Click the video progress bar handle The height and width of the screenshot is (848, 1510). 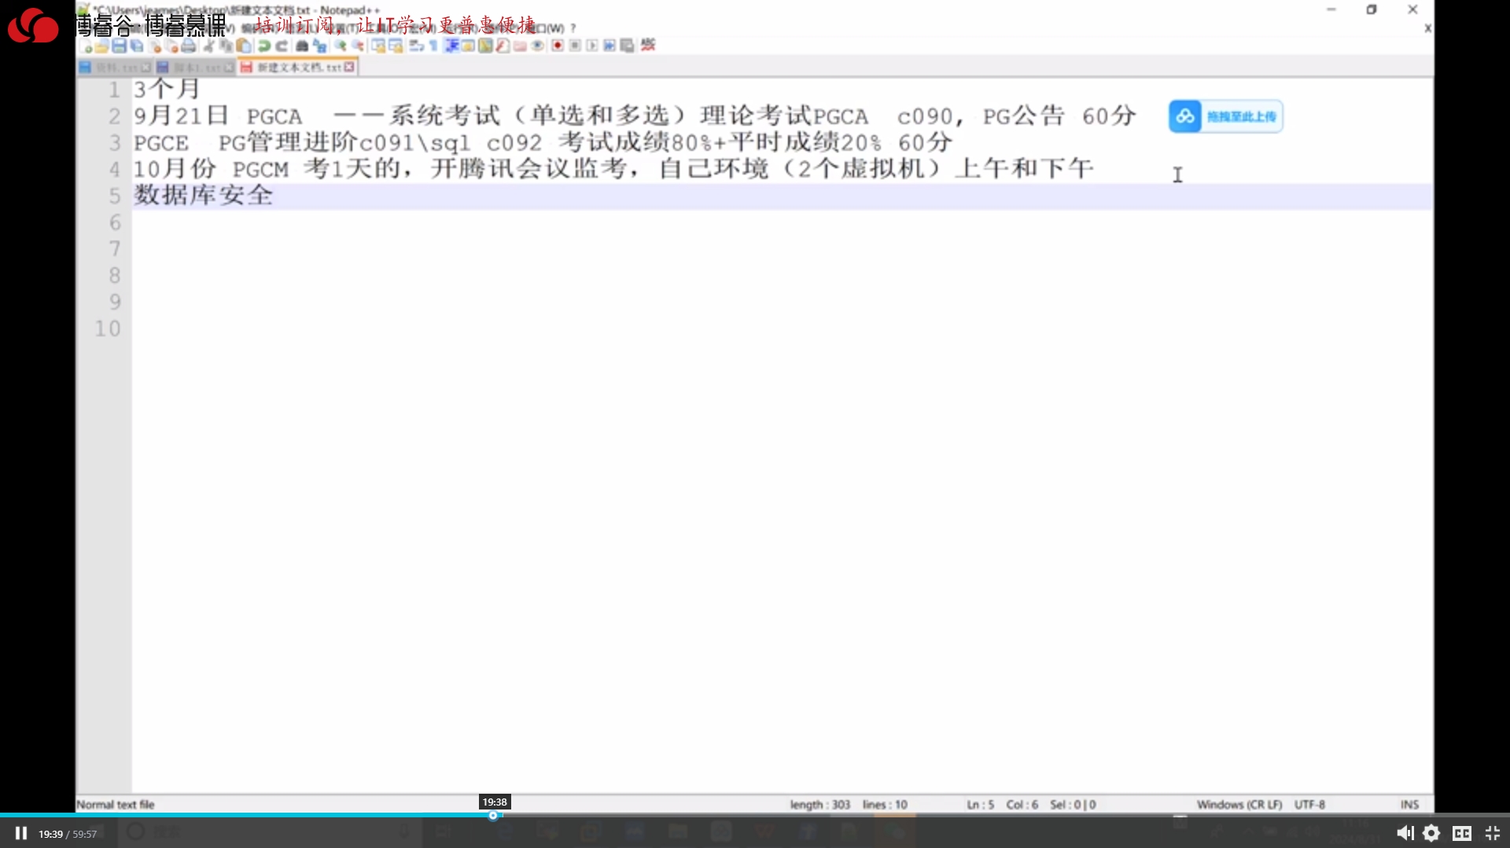pos(493,816)
